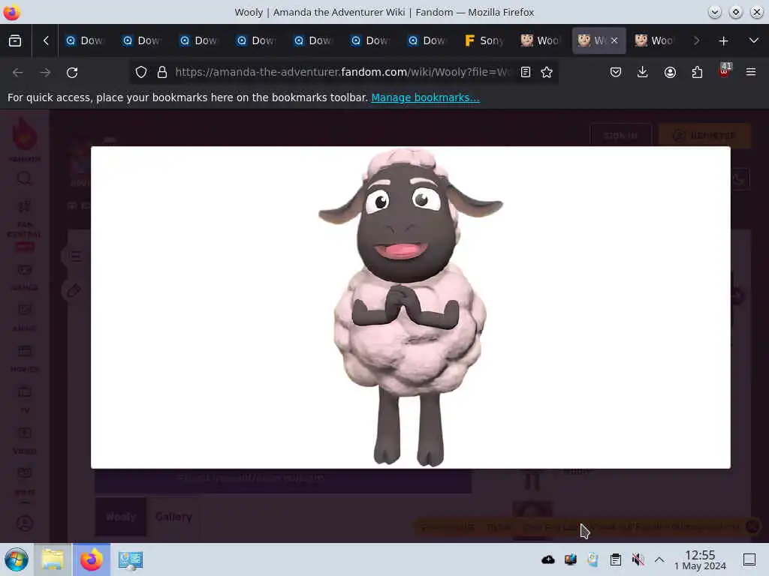Open Manage bookmarks link
The width and height of the screenshot is (769, 576).
[x=425, y=97]
